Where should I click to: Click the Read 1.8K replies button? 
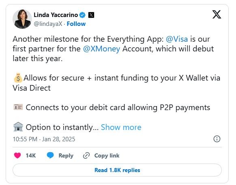tap(117, 170)
